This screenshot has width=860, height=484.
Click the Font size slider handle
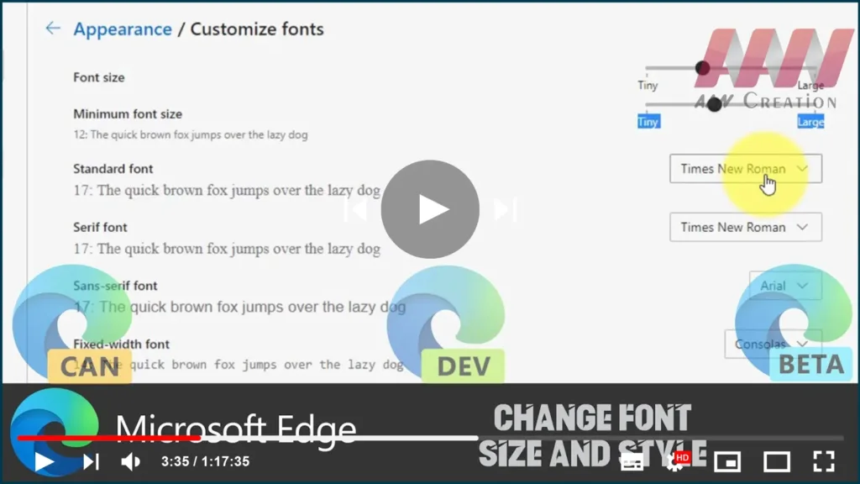pos(702,68)
